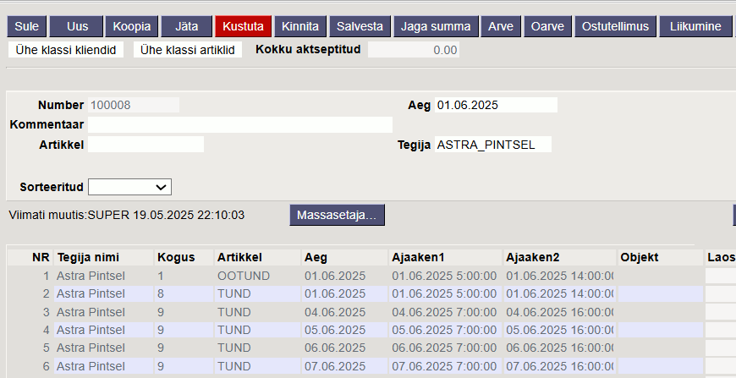Open Ostutellimus from the toolbar

point(615,26)
